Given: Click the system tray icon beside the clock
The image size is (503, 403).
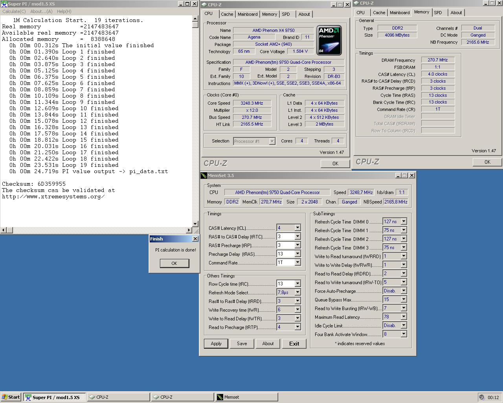Looking at the screenshot, I should pos(482,397).
